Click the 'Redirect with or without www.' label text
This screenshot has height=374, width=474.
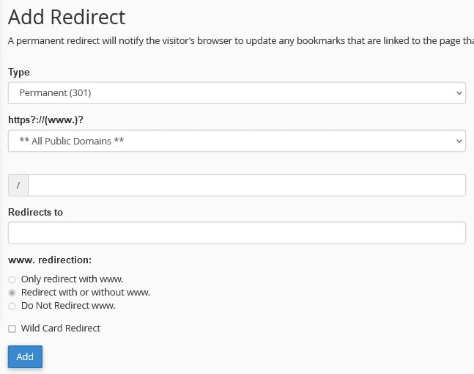pyautogui.click(x=86, y=293)
